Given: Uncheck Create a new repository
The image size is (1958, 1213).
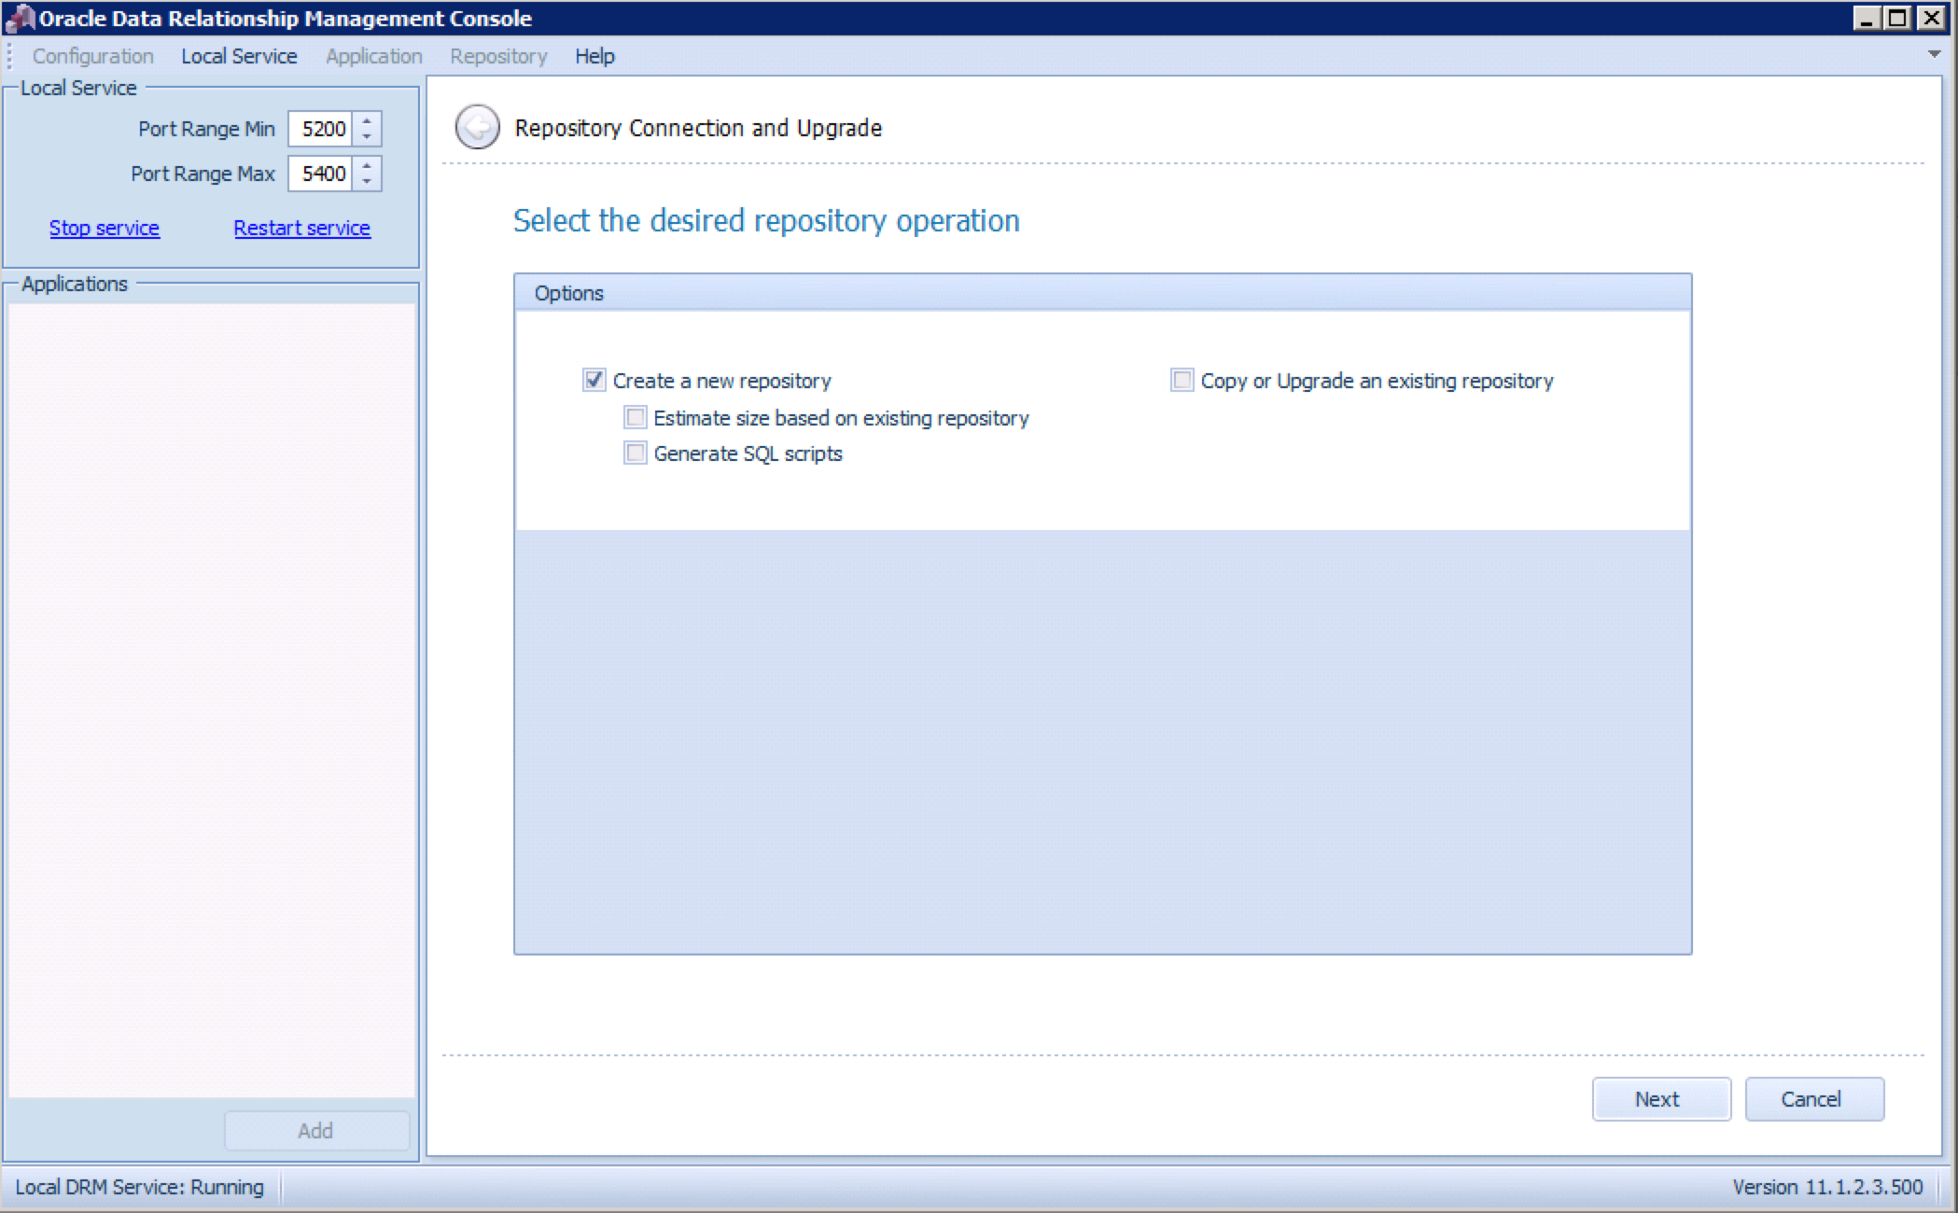Looking at the screenshot, I should click(x=594, y=380).
